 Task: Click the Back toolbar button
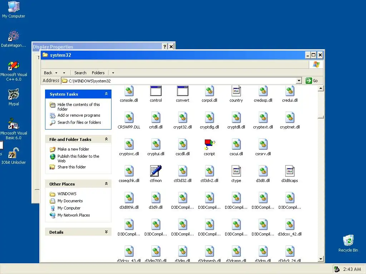click(48, 73)
